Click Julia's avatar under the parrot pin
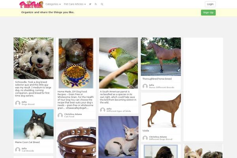Viewport: 237px width, 158px height. [x=103, y=110]
